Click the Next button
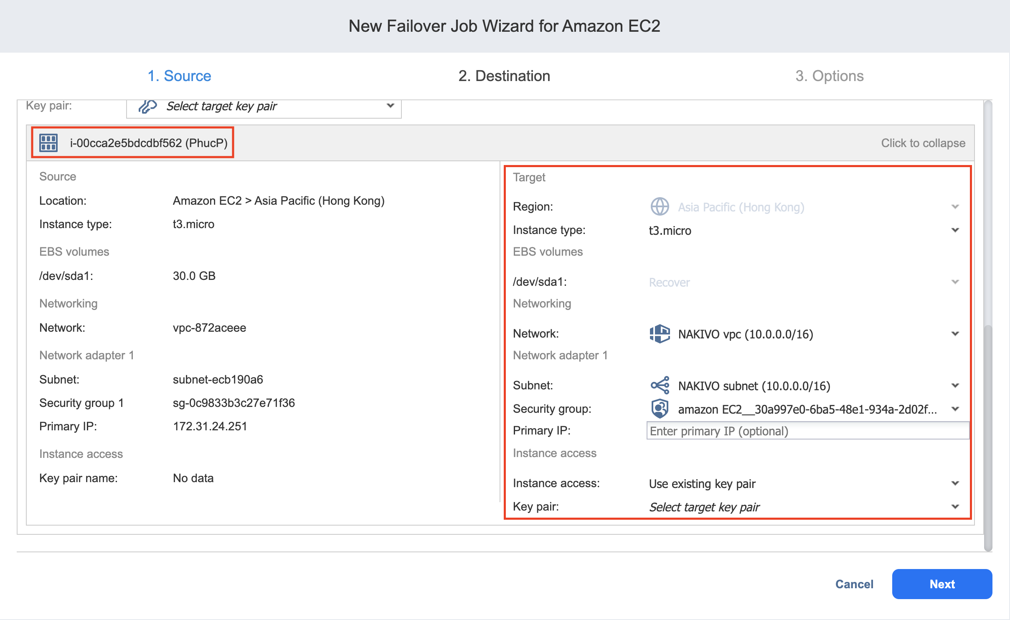The image size is (1010, 620). 942,584
